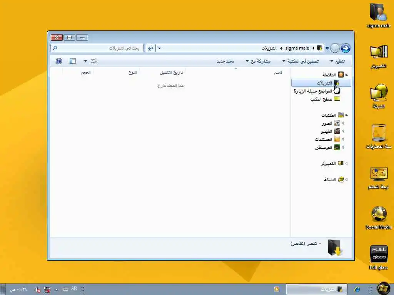Image resolution: width=394 pixels, height=295 pixels.
Task: Click the keyboard tray icon
Action: click(65, 290)
